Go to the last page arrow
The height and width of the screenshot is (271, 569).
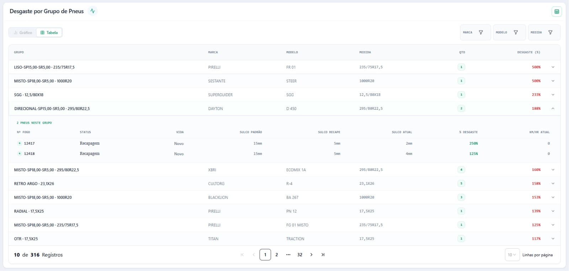click(323, 255)
